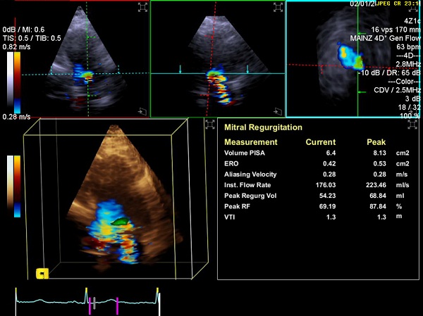Click the 16 vps 170 mm readout

click(x=396, y=30)
